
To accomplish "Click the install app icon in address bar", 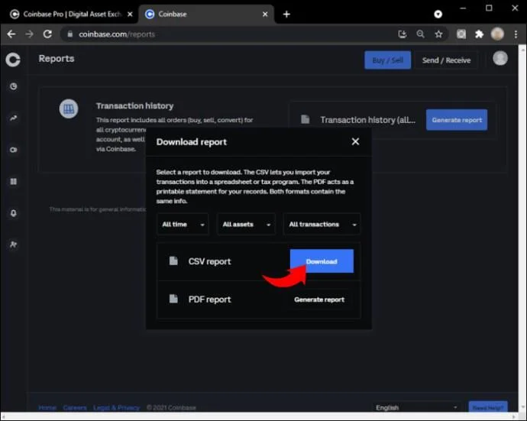I will 403,34.
